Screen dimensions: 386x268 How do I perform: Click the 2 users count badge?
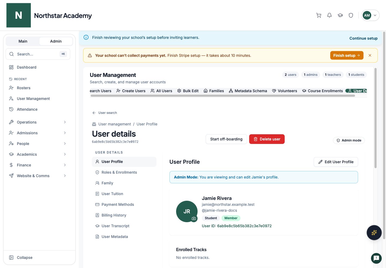click(291, 75)
